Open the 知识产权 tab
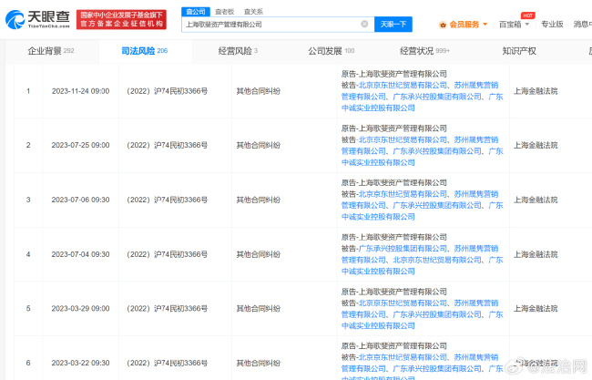 (519, 51)
